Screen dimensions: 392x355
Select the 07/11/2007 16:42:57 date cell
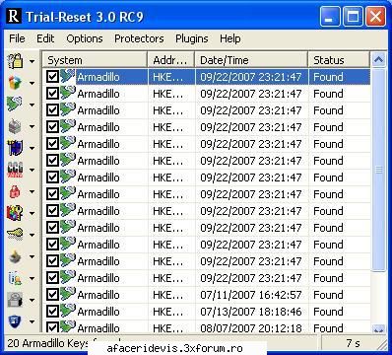(251, 295)
